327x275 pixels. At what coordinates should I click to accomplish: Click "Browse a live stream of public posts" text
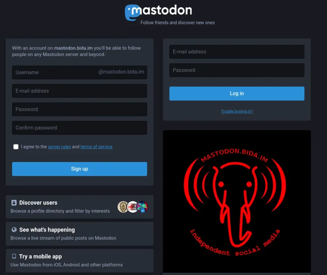[63, 238]
